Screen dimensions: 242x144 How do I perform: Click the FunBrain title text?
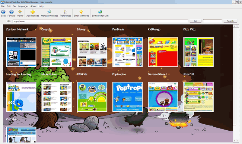coord(118,29)
